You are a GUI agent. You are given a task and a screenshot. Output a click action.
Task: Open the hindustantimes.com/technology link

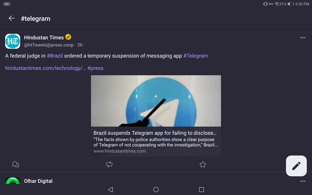pyautogui.click(x=45, y=68)
